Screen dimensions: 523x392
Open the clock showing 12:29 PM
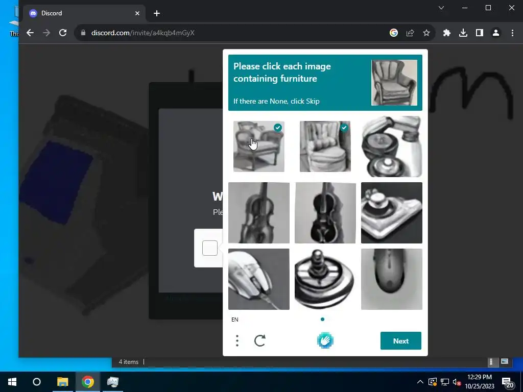[479, 382]
